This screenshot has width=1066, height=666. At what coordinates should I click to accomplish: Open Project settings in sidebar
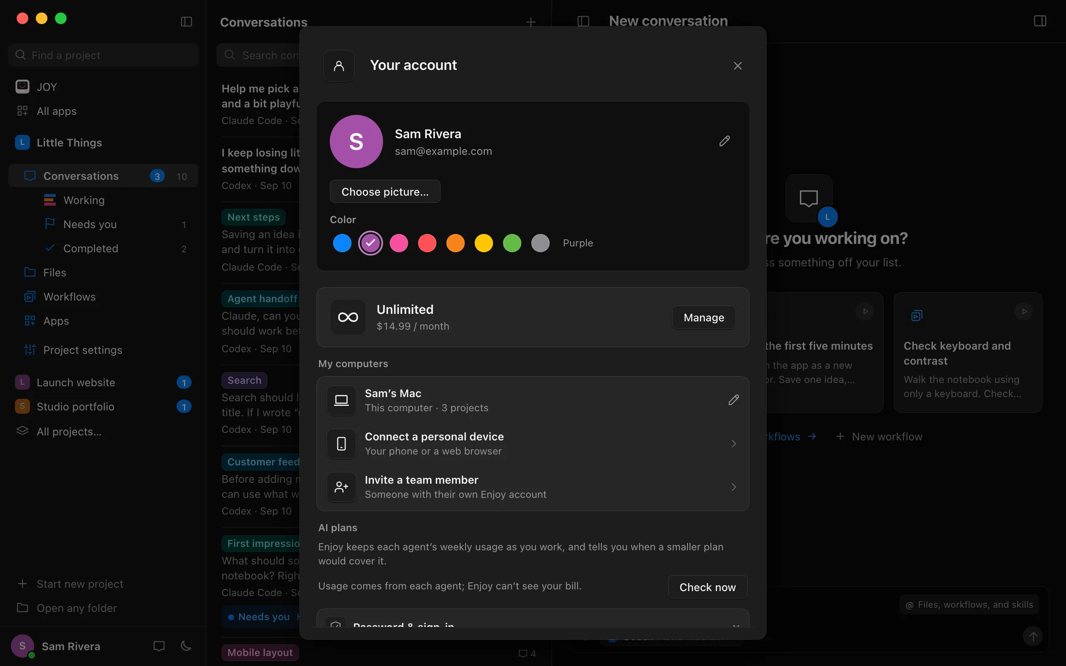(x=103, y=350)
